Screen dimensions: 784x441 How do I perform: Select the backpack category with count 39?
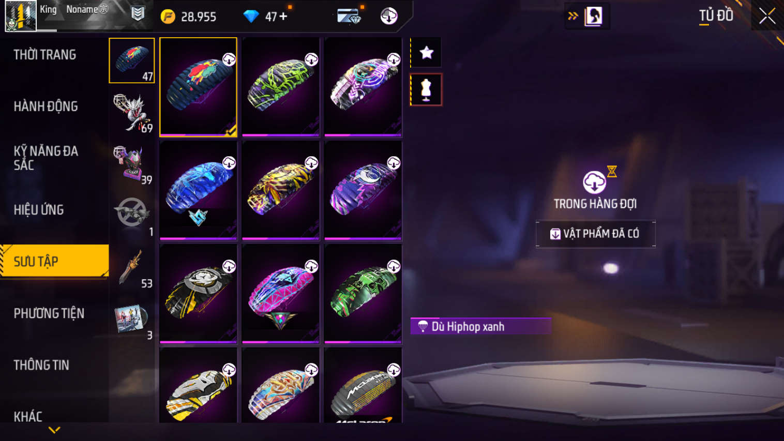pyautogui.click(x=132, y=164)
